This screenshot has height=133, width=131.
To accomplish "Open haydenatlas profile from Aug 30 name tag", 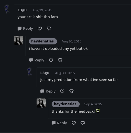I will point(43,41).
